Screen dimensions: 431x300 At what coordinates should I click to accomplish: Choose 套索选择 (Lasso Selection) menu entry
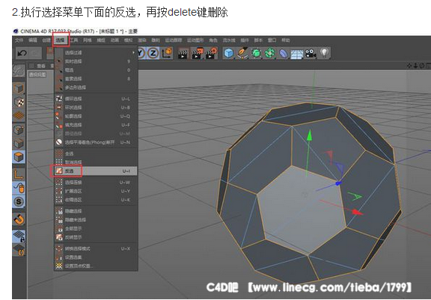96,79
